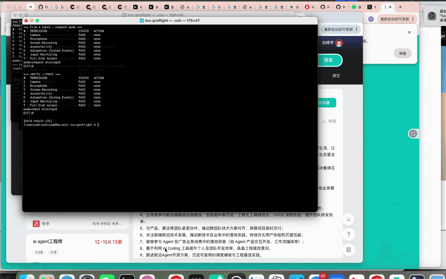This screenshot has width=446, height=279.
Task: Open the ai agent工程师 job card
Action: pyautogui.click(x=77, y=248)
